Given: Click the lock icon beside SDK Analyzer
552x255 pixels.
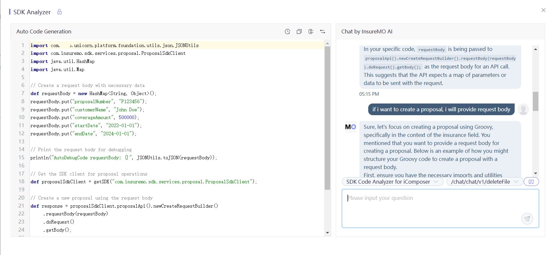Looking at the screenshot, I should coord(59,12).
